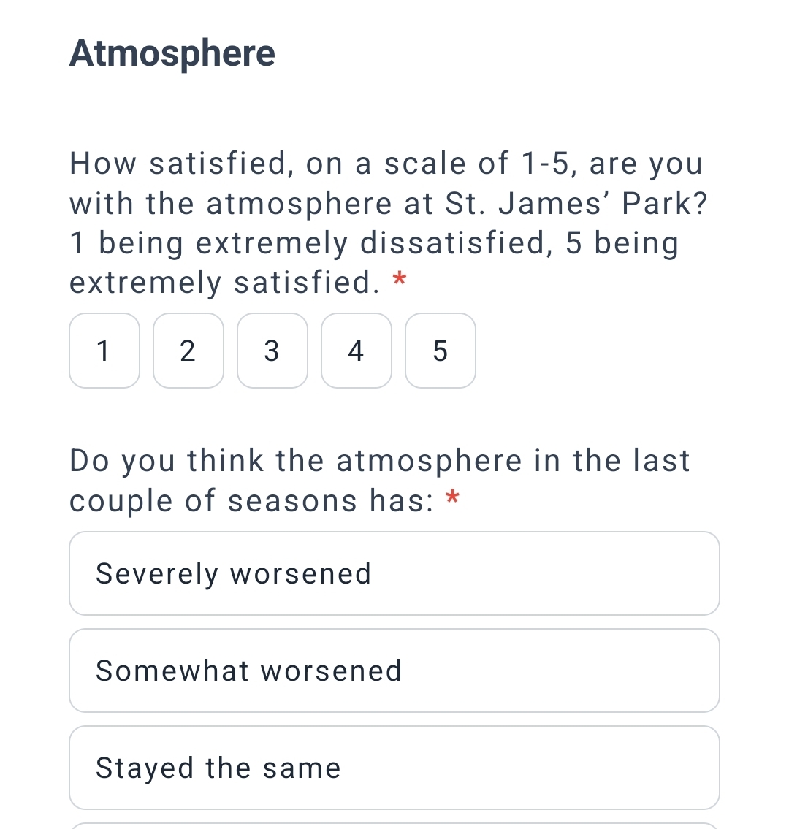Rate atmosphere satisfaction as 4
This screenshot has width=789, height=829.
(x=357, y=351)
